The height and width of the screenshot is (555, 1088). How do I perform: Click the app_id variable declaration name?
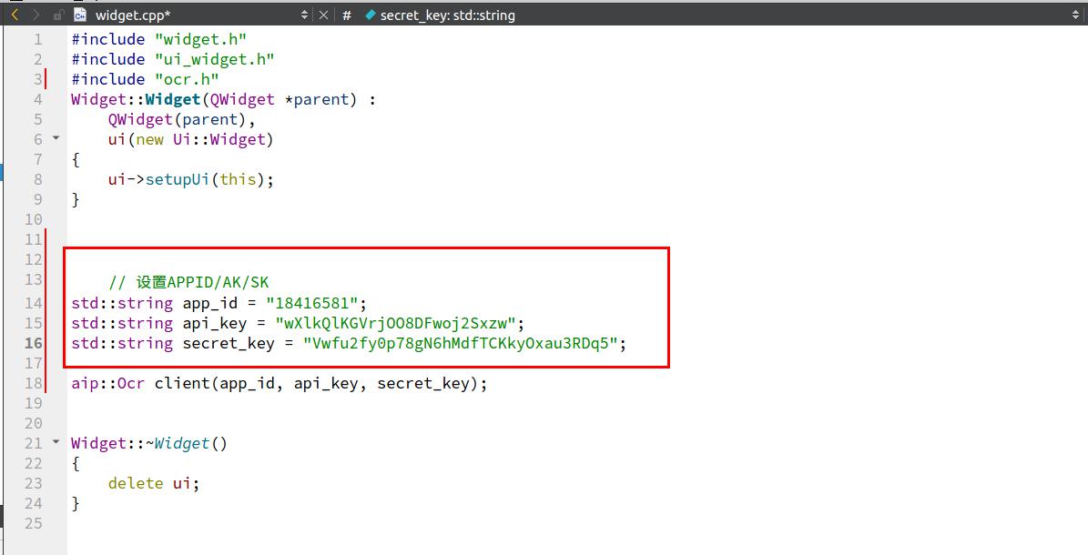[x=210, y=304]
